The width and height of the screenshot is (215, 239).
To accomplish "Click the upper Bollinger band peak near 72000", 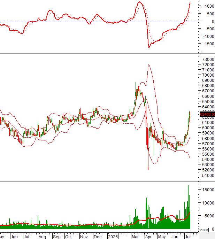I will click(x=149, y=65).
